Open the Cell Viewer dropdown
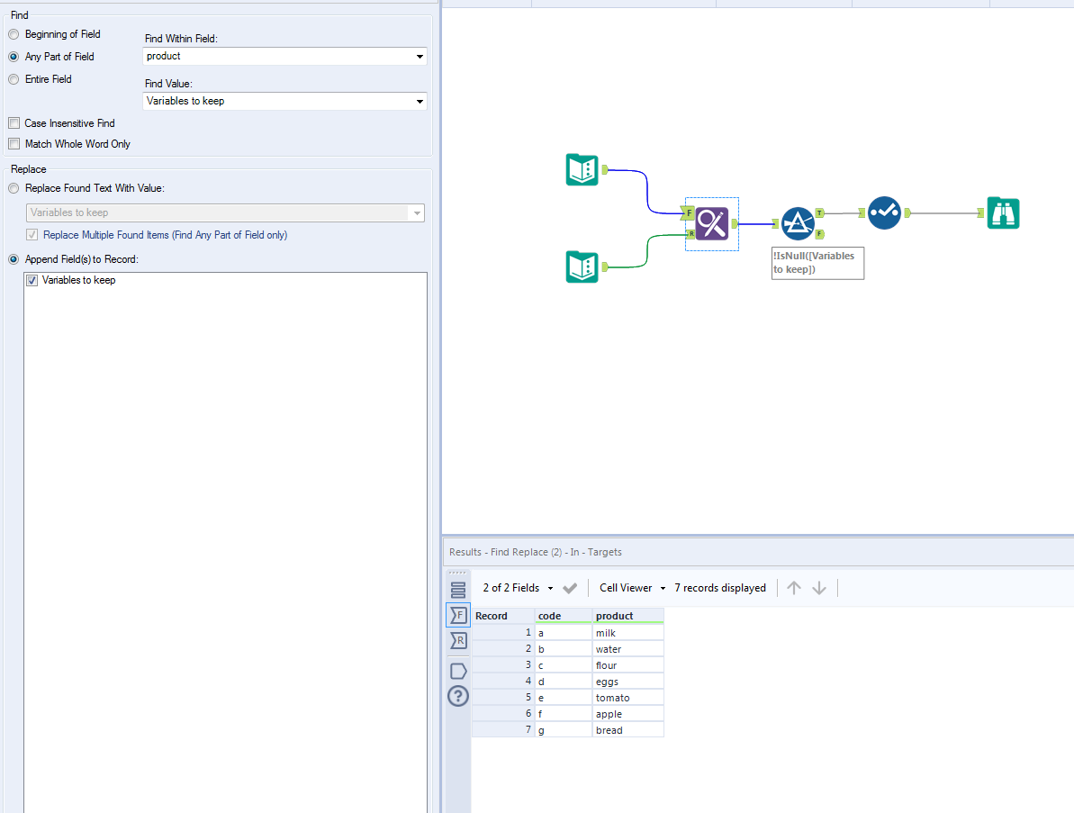This screenshot has width=1074, height=813. 630,587
